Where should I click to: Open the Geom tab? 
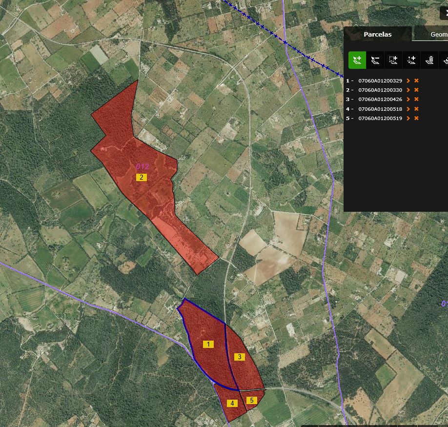click(438, 35)
